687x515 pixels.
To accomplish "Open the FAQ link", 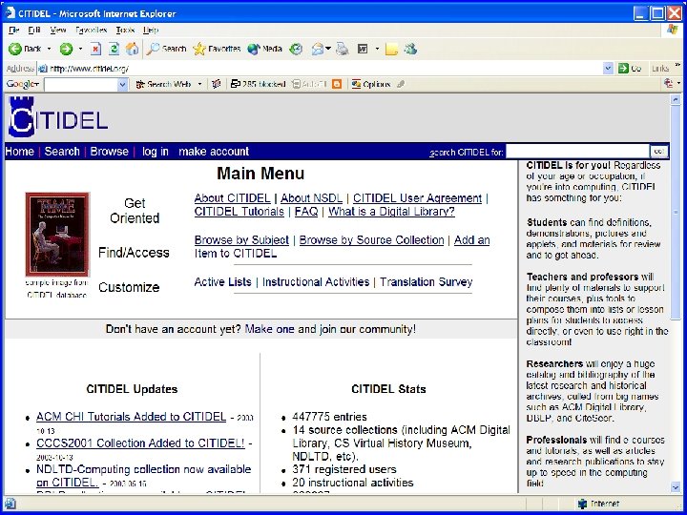I will 306,212.
